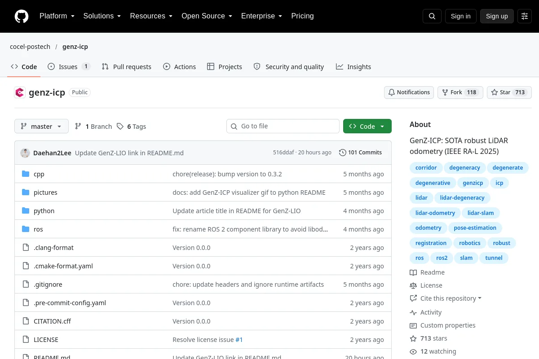Click the stars star icon in About
Image resolution: width=539 pixels, height=359 pixels.
413,338
